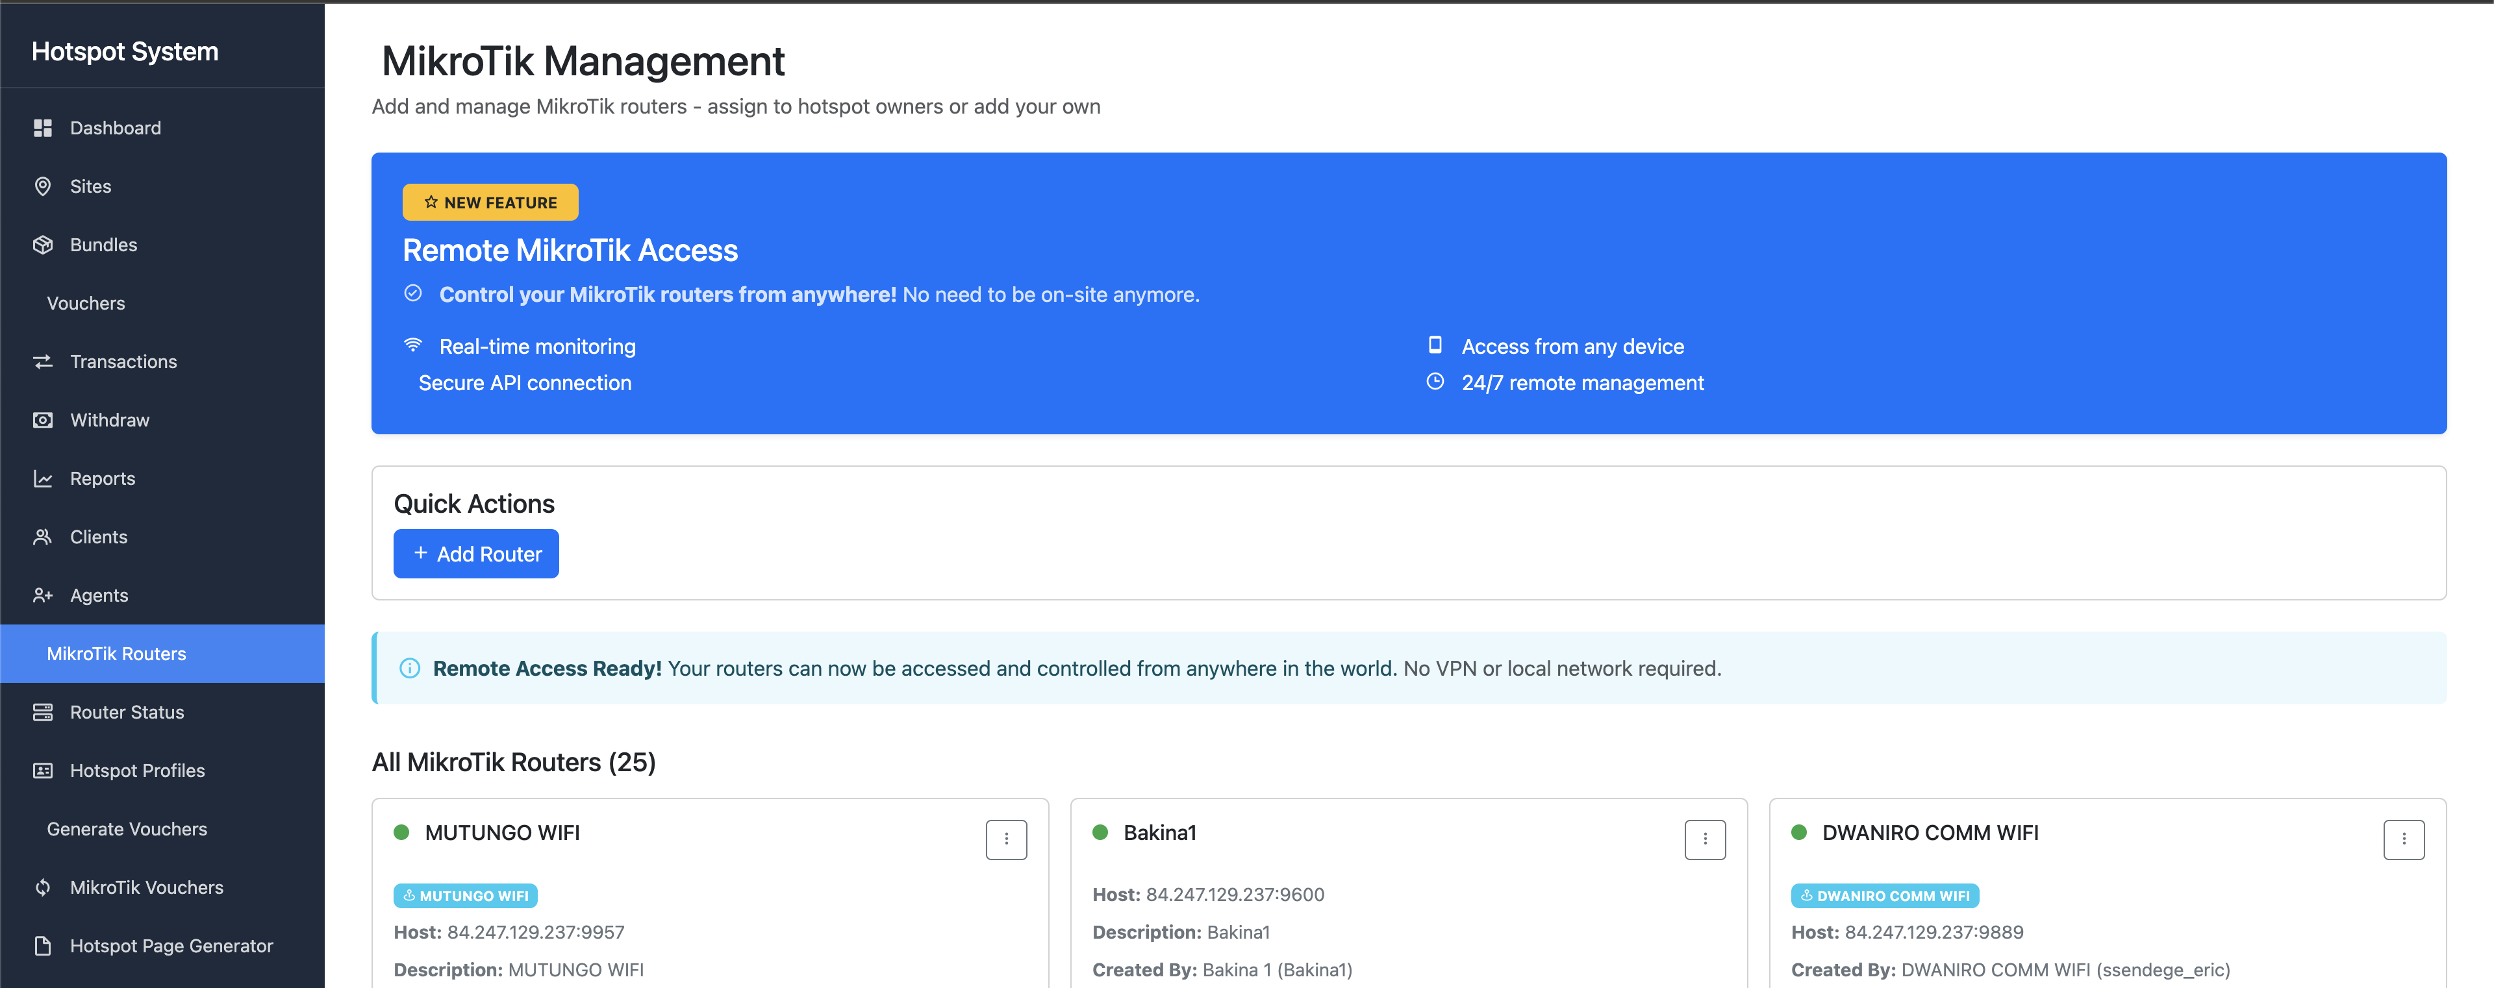Screen dimensions: 2494x988
Task: Click the DWANIRO COMM WIFI badge
Action: tap(1884, 895)
